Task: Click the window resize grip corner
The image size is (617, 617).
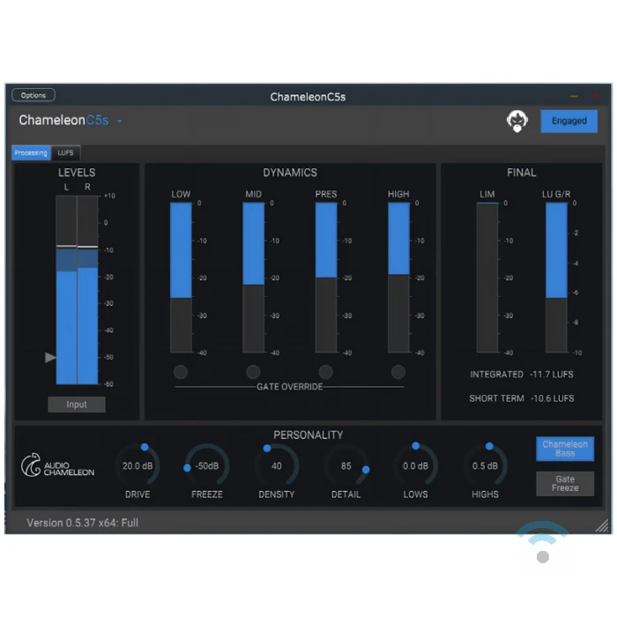Action: point(602,525)
